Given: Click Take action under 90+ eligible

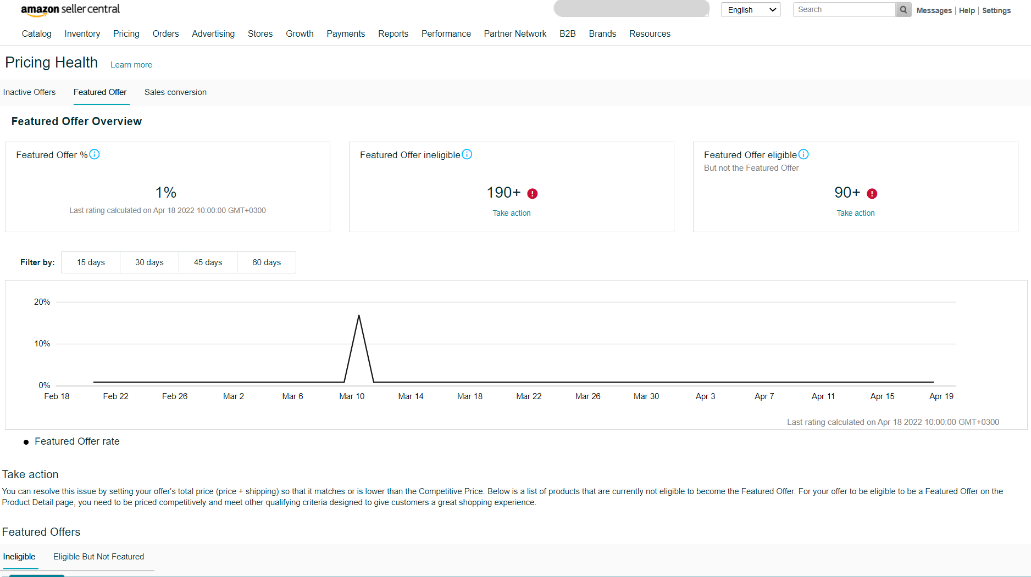Looking at the screenshot, I should 856,213.
